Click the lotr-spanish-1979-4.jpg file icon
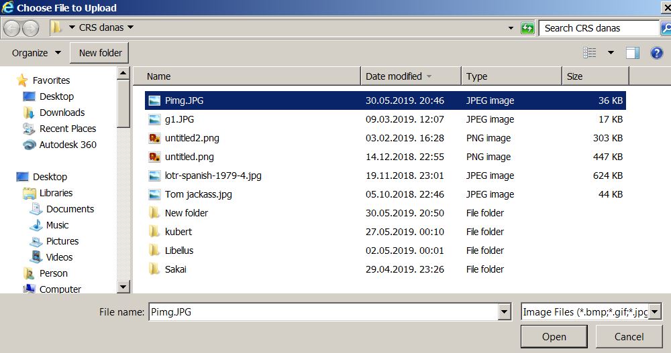 click(x=154, y=175)
